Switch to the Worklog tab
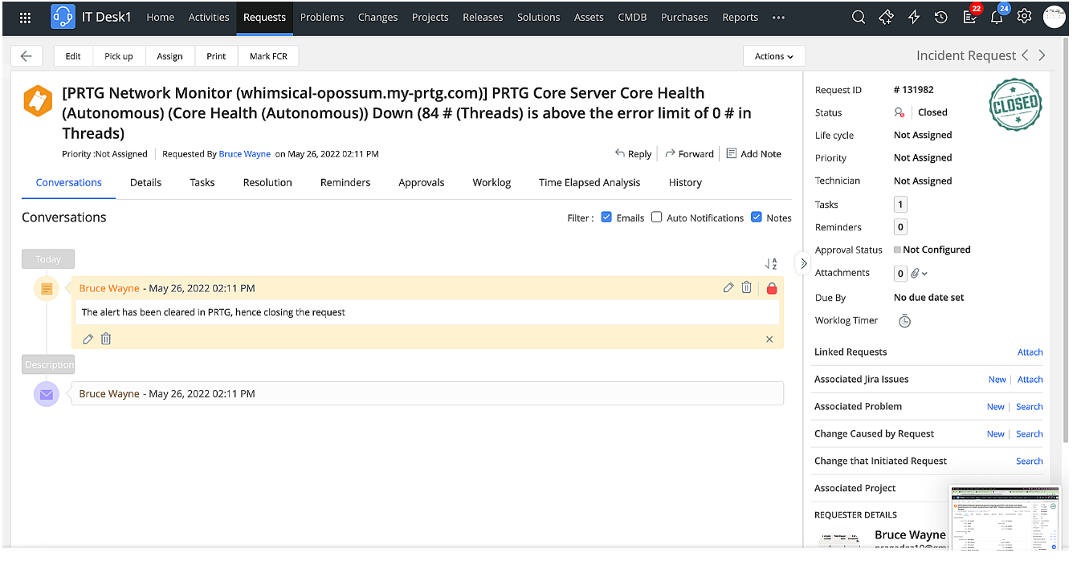This screenshot has height=561, width=1081. pos(492,182)
